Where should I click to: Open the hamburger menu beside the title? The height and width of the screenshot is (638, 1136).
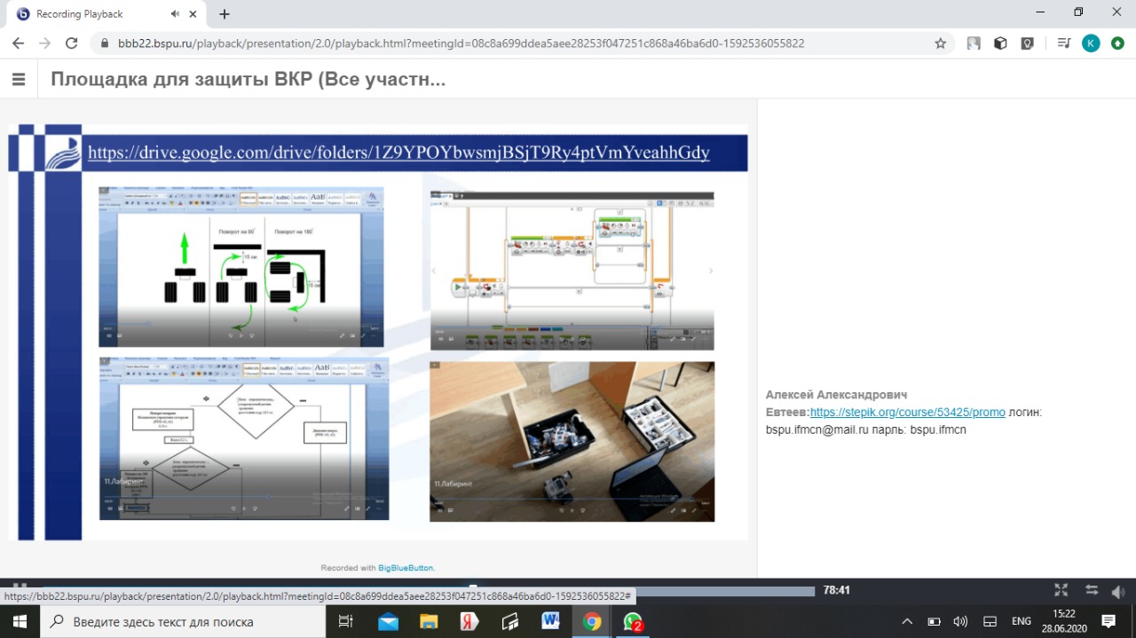point(19,79)
